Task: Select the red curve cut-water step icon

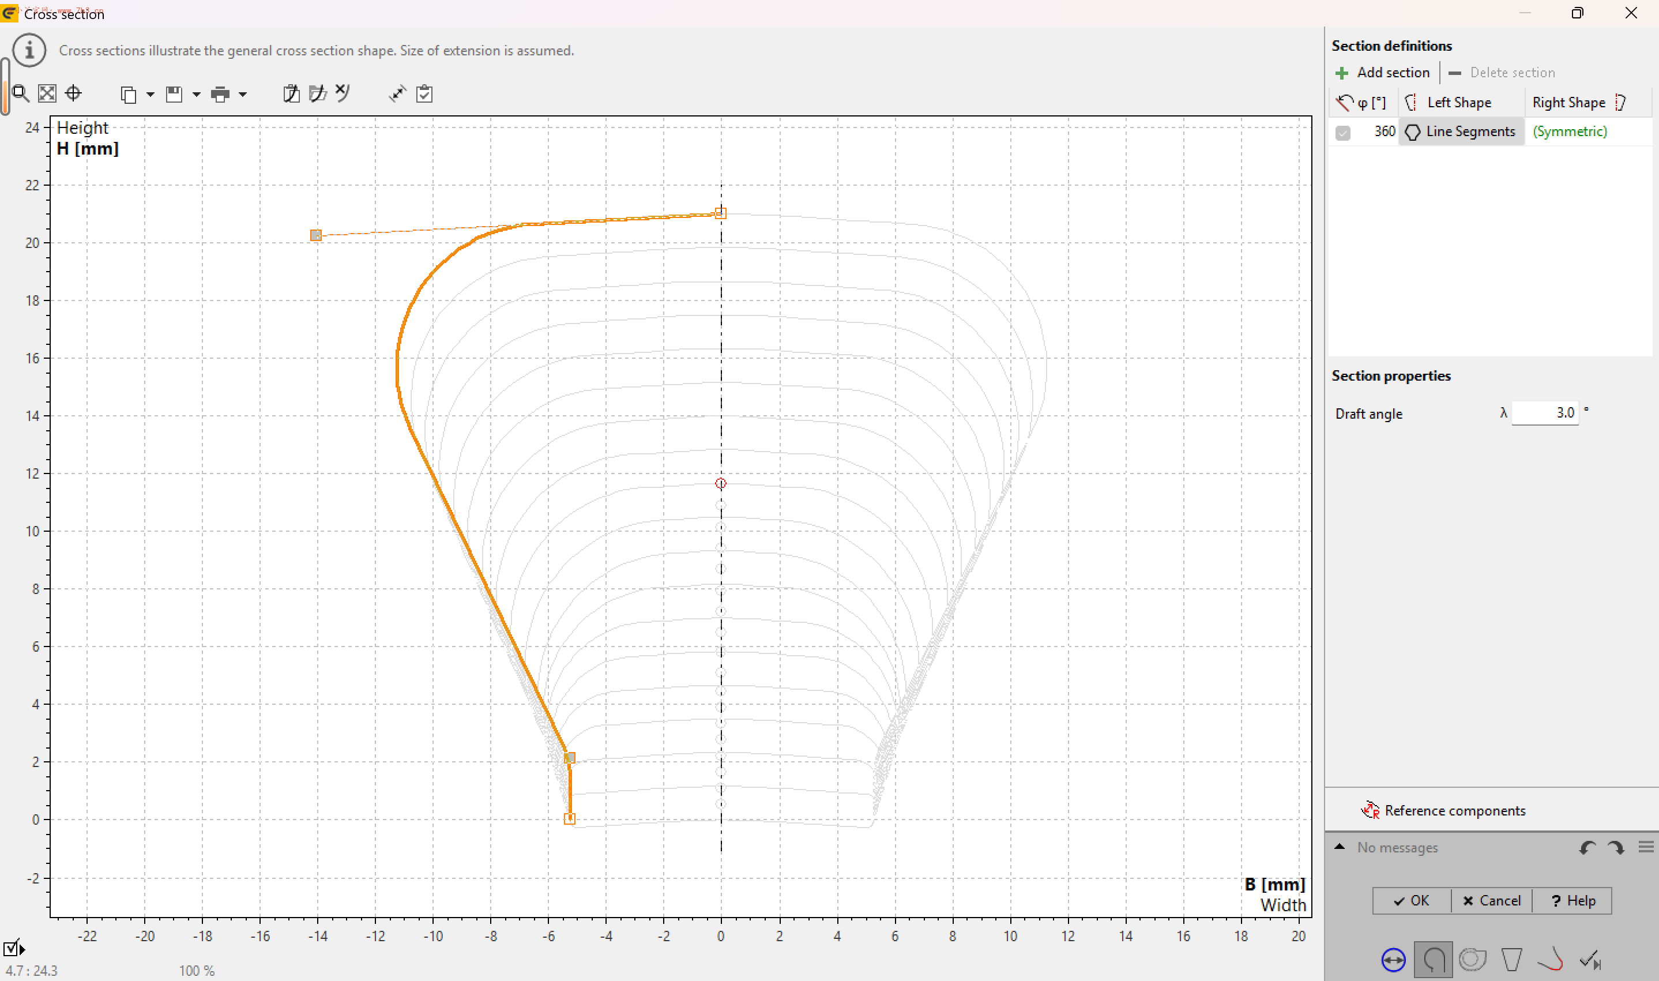Action: click(x=1551, y=960)
